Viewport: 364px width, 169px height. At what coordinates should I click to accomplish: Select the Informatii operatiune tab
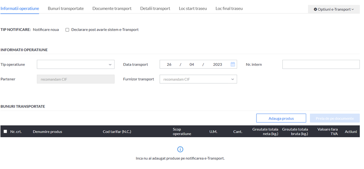point(20,8)
